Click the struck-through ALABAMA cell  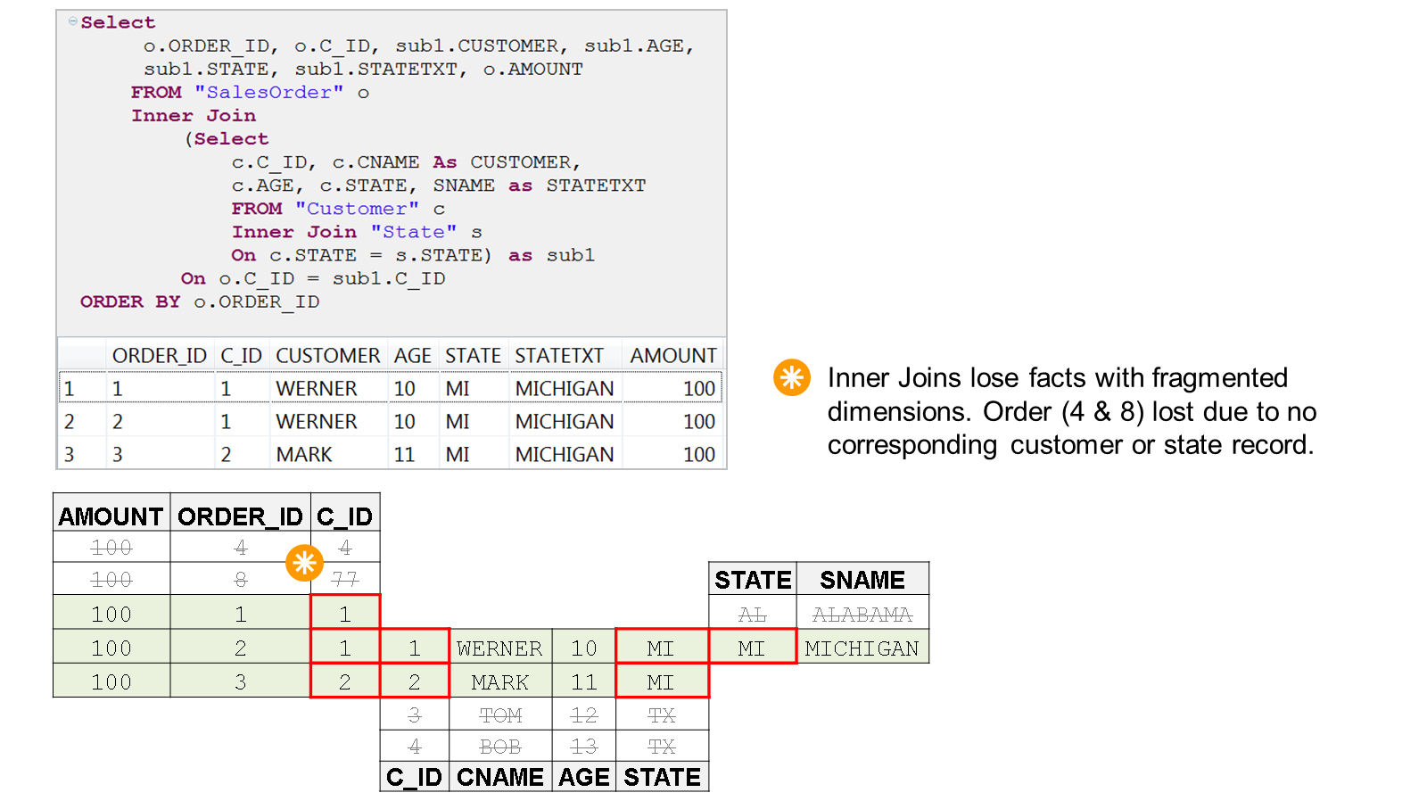pos(862,615)
